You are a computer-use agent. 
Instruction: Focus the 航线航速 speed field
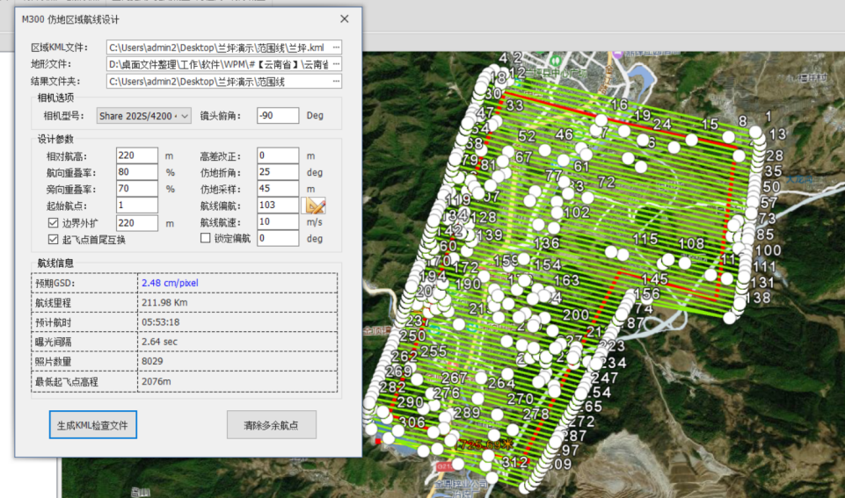coord(278,222)
